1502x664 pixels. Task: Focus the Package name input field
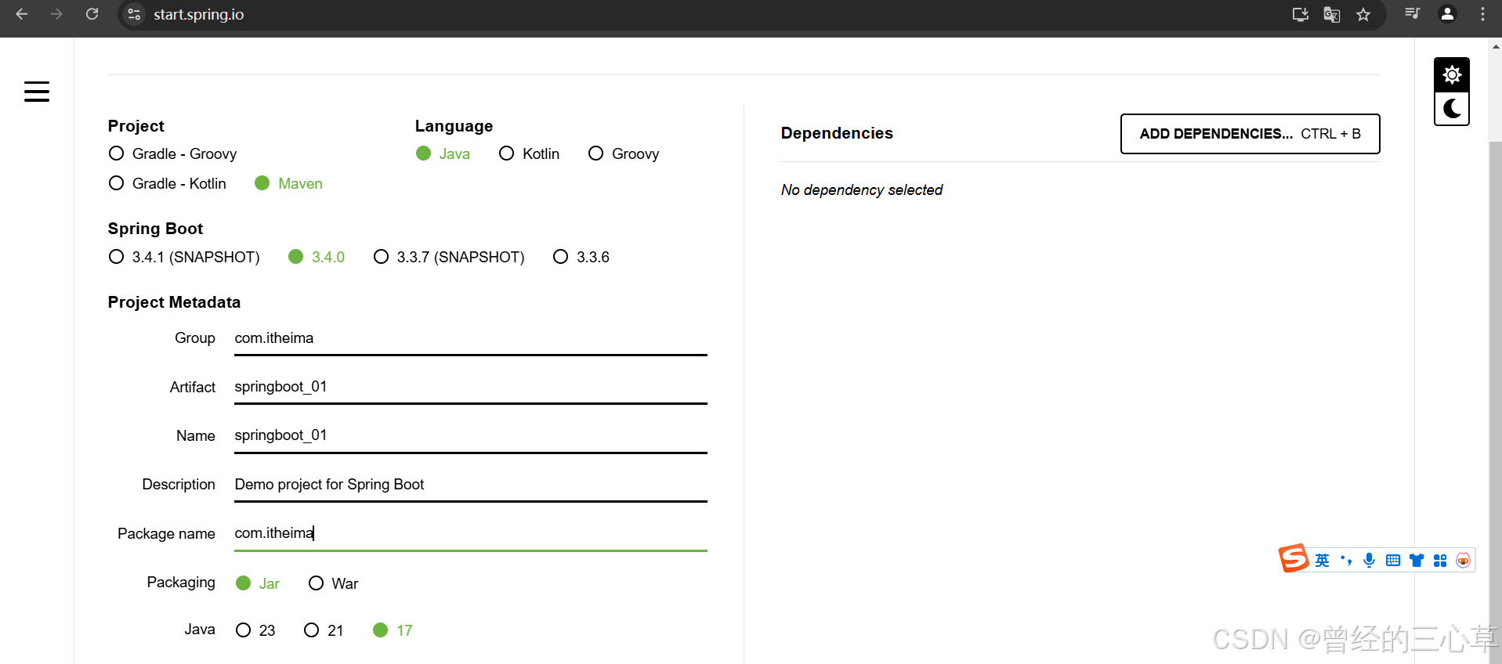(x=470, y=533)
